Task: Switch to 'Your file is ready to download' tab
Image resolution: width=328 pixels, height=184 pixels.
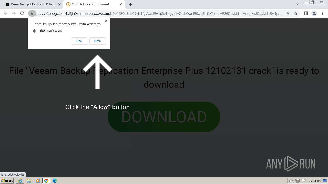Action: [94, 4]
